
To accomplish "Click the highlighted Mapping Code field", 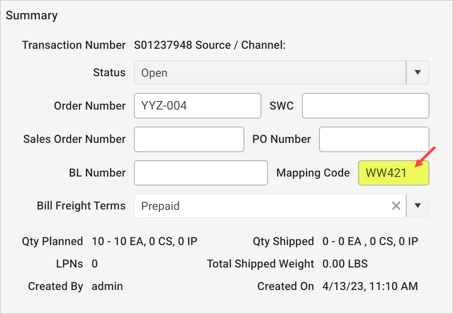I will 393,173.
